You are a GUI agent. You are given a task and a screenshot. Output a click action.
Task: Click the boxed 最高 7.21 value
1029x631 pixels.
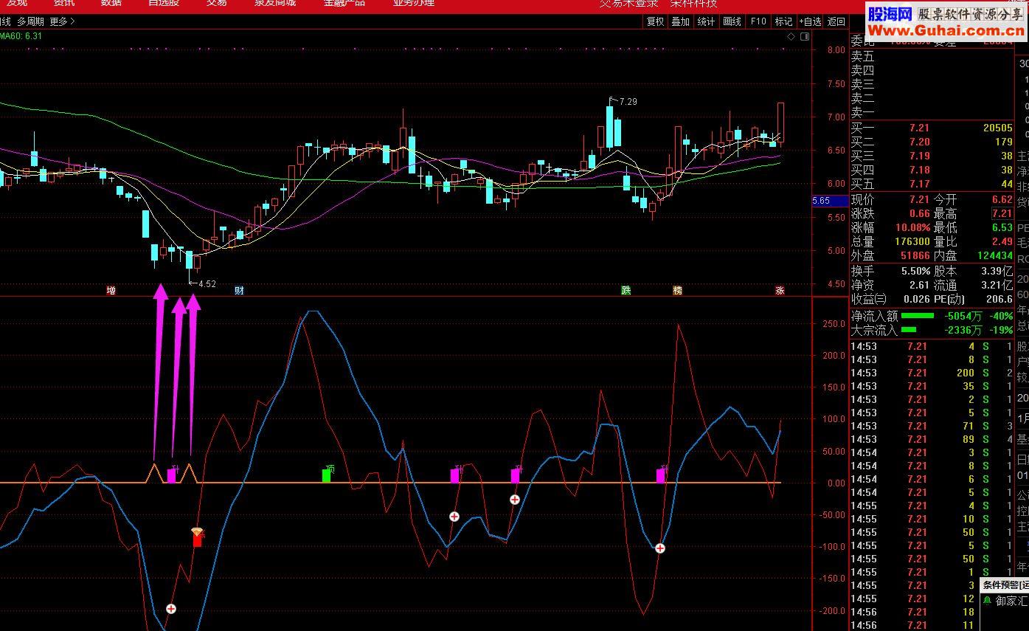(1001, 214)
